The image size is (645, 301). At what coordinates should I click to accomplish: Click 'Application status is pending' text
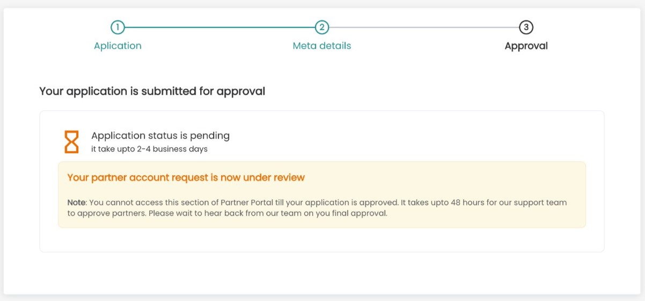click(x=160, y=136)
